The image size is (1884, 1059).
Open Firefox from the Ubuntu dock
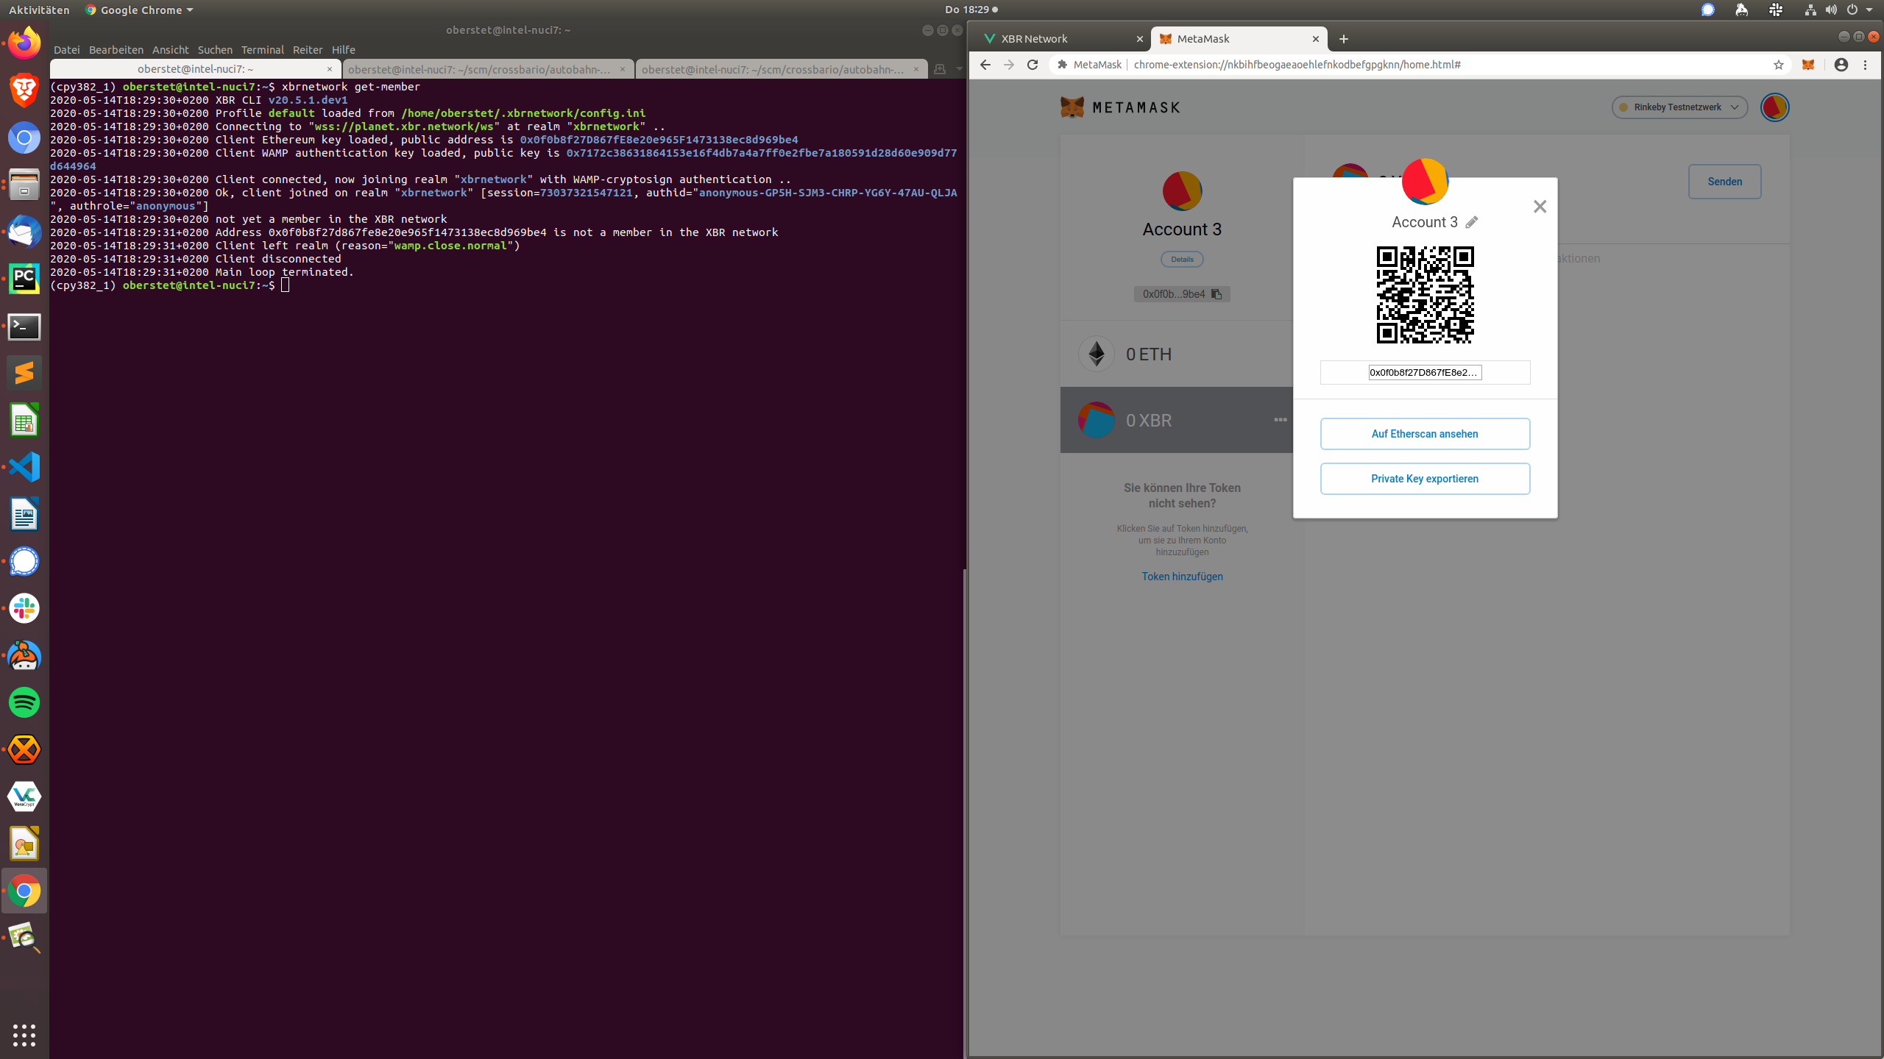24,43
